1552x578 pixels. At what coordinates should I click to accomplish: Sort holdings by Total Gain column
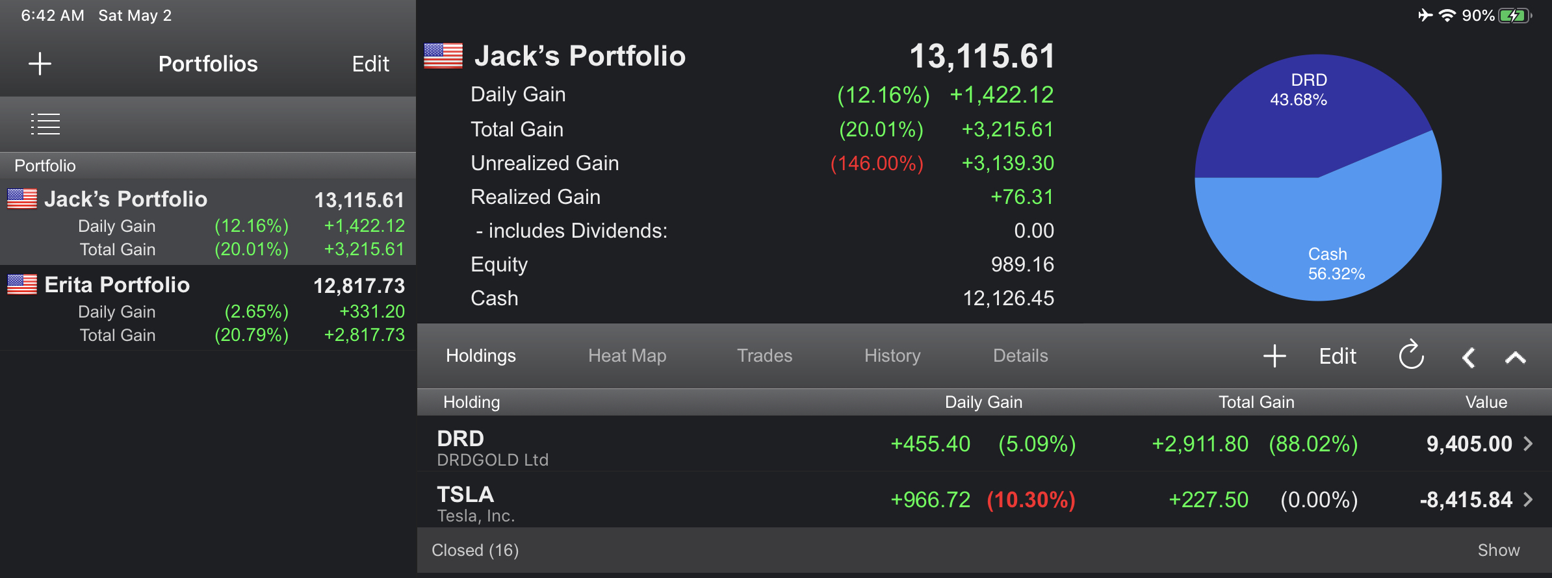[1256, 402]
